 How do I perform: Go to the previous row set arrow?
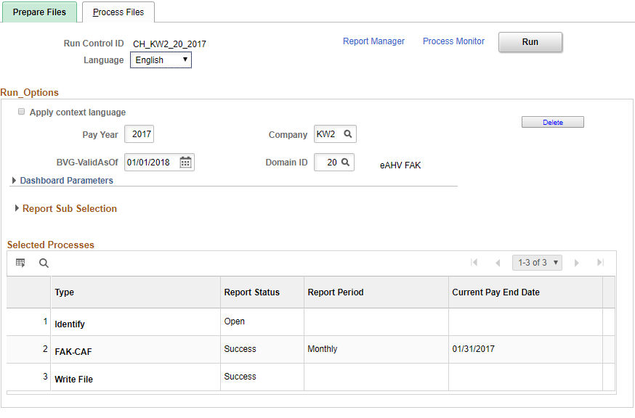click(x=498, y=263)
